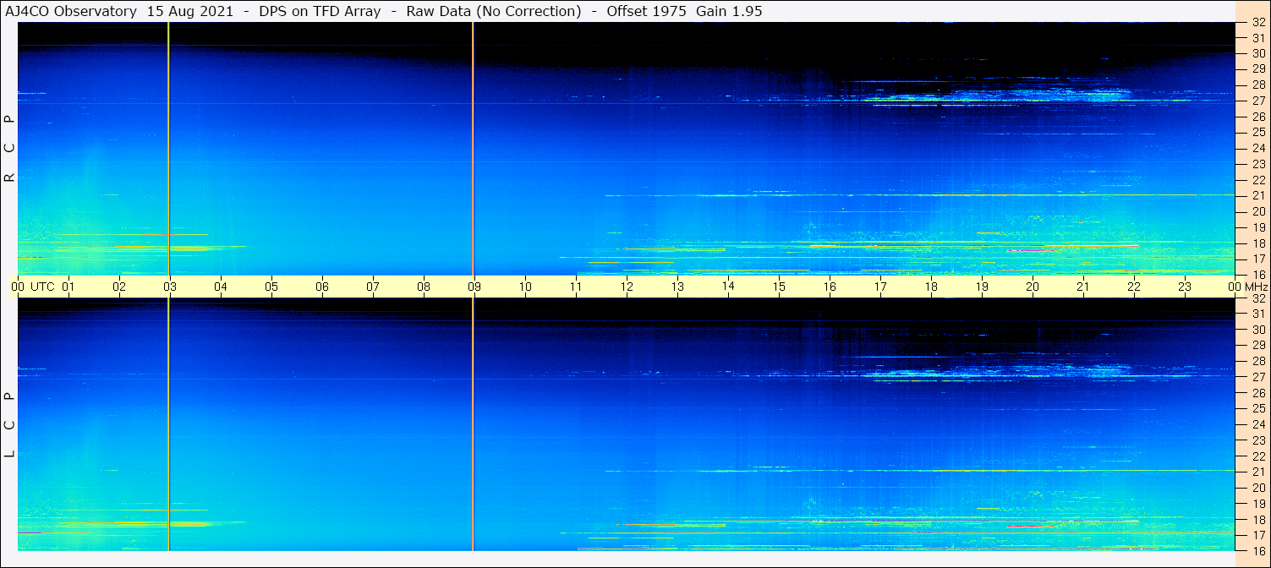The width and height of the screenshot is (1271, 568).
Task: Click the 03 hour tick on time axis
Action: pyautogui.click(x=170, y=287)
